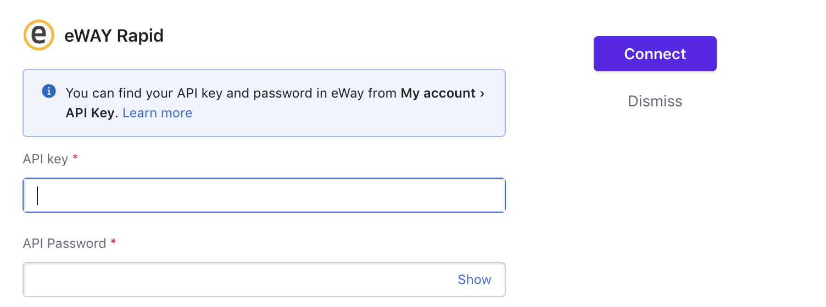Screen dimensions: 826x307
Task: Click the purple Connect button
Action: [x=655, y=54]
